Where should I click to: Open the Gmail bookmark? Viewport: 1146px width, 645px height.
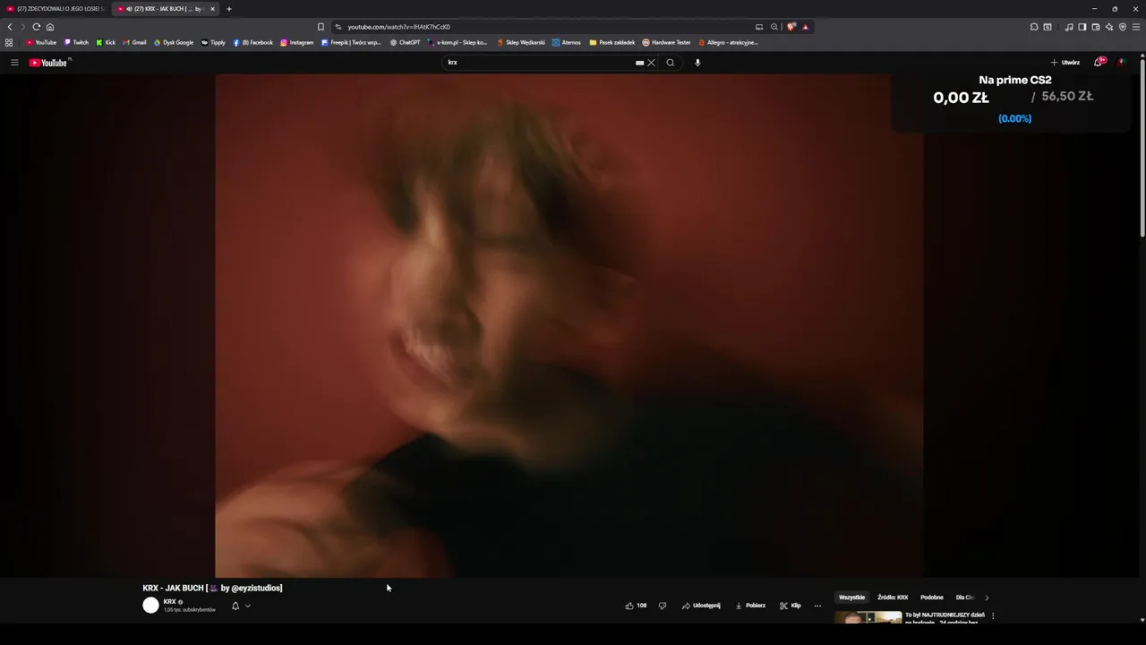pos(134,42)
